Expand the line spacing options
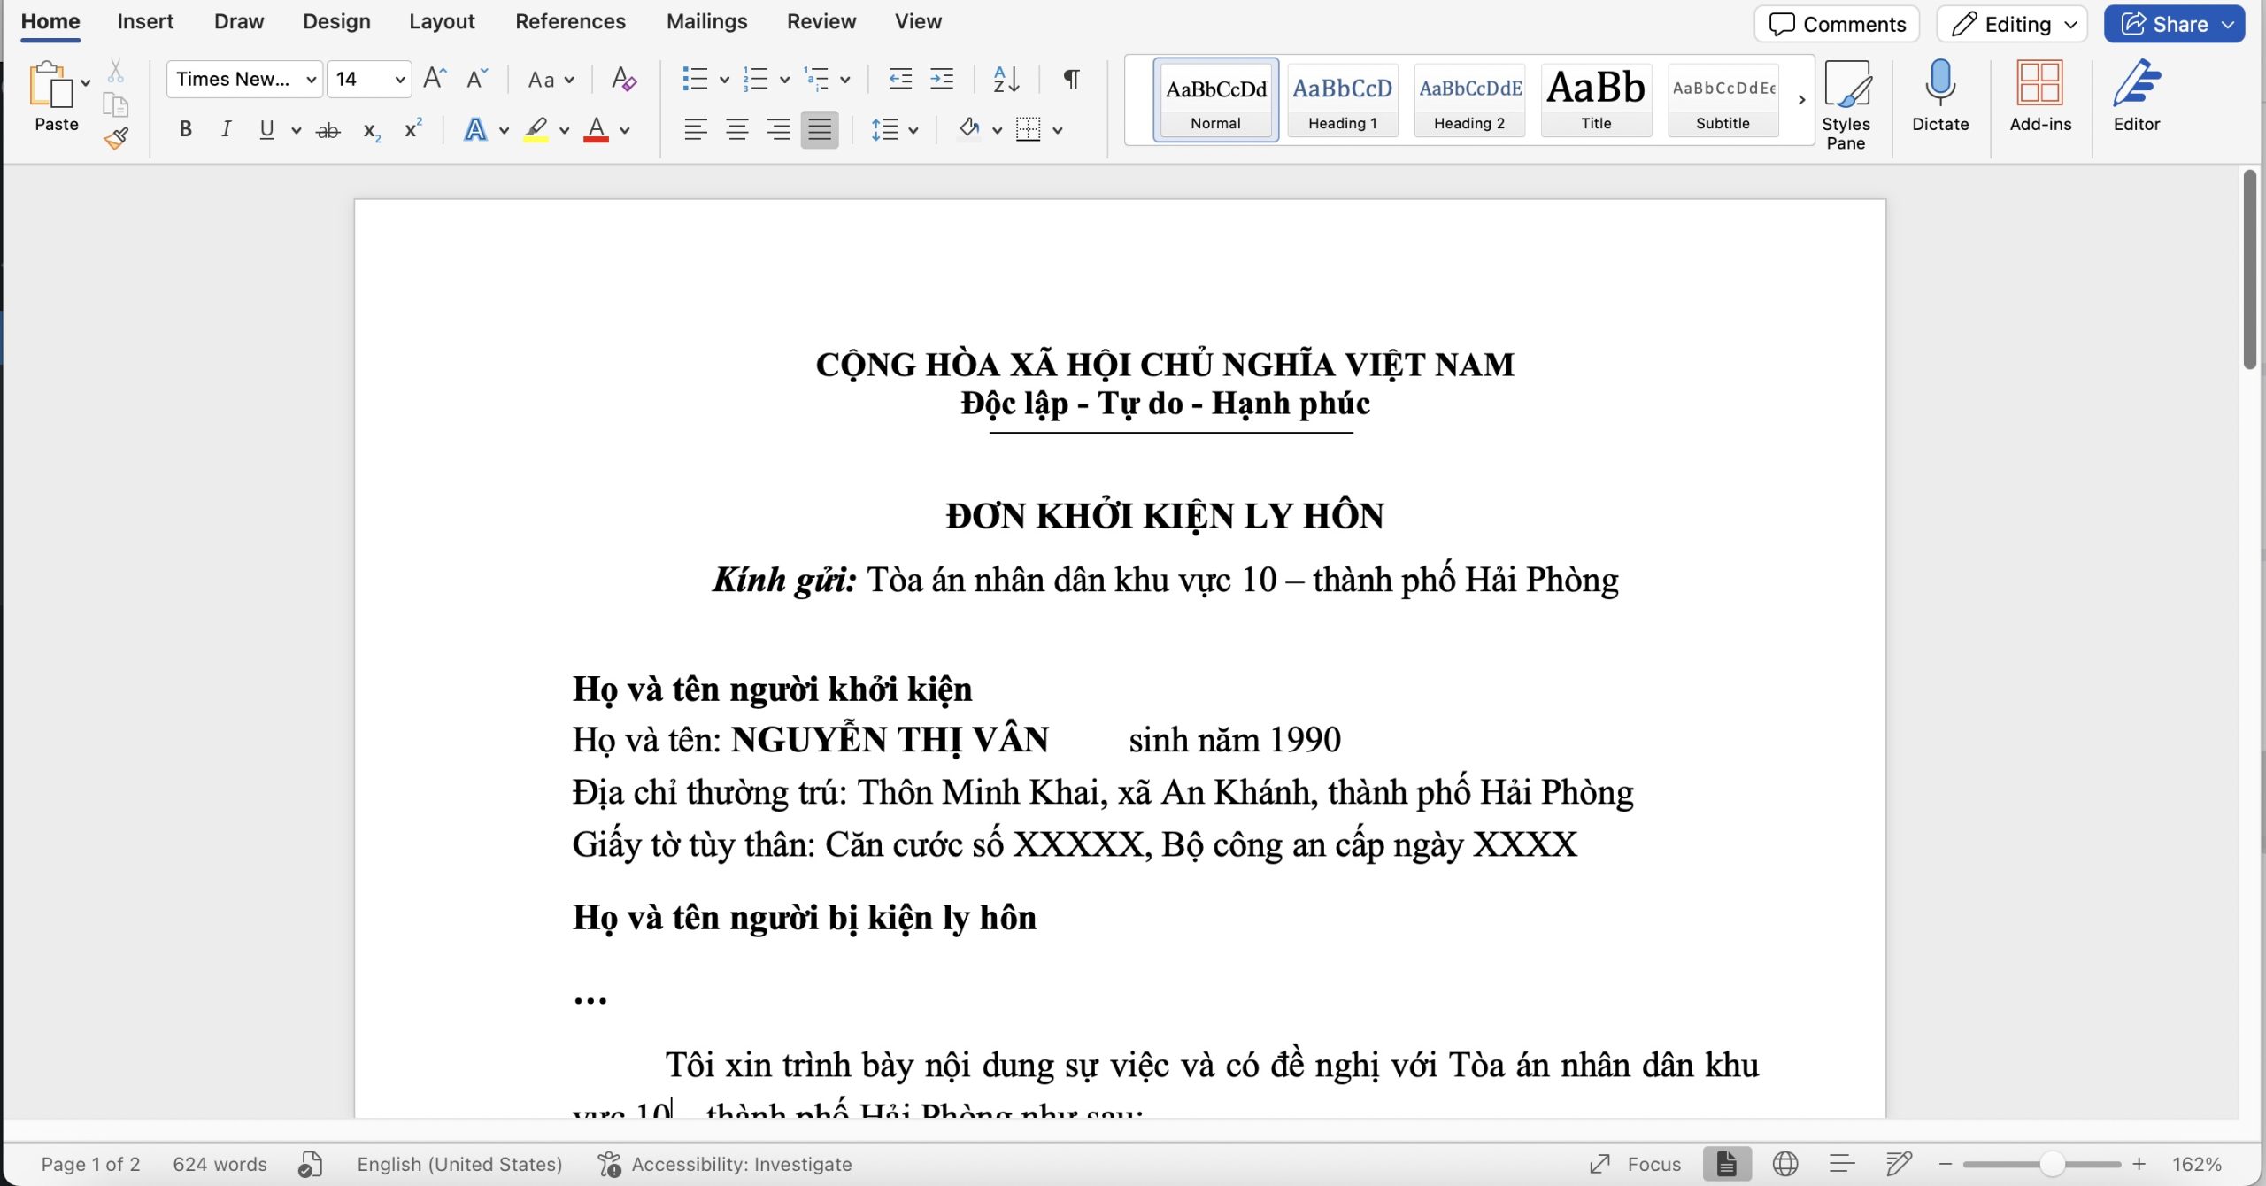This screenshot has height=1186, width=2266. click(911, 129)
